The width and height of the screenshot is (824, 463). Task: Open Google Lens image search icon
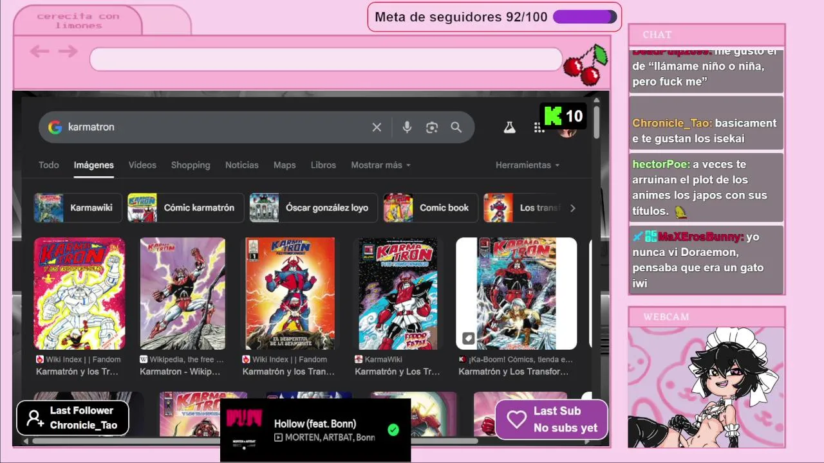tap(432, 127)
